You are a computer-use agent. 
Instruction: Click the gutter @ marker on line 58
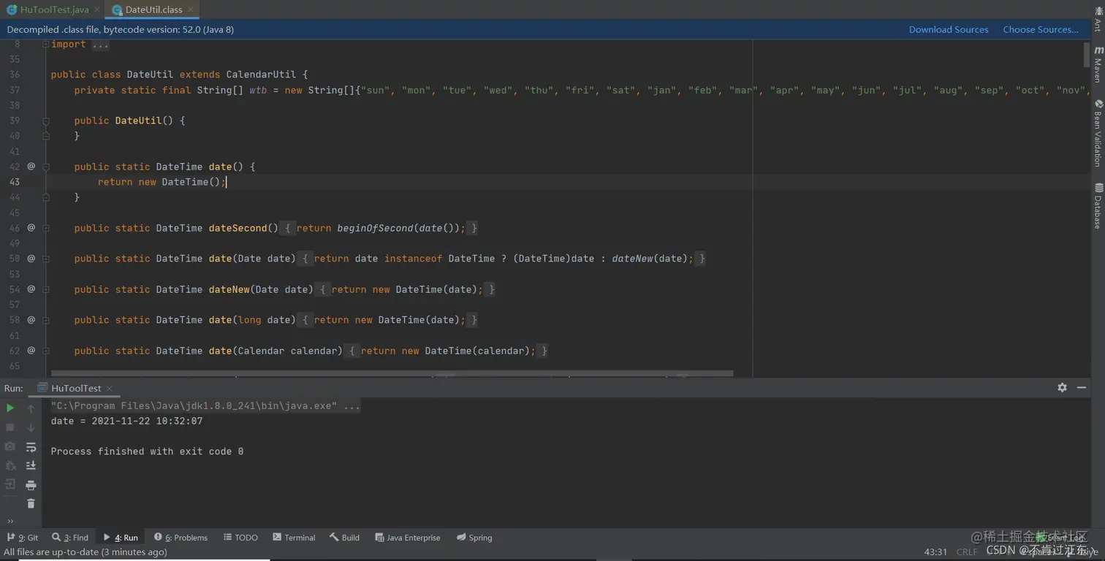tap(31, 320)
